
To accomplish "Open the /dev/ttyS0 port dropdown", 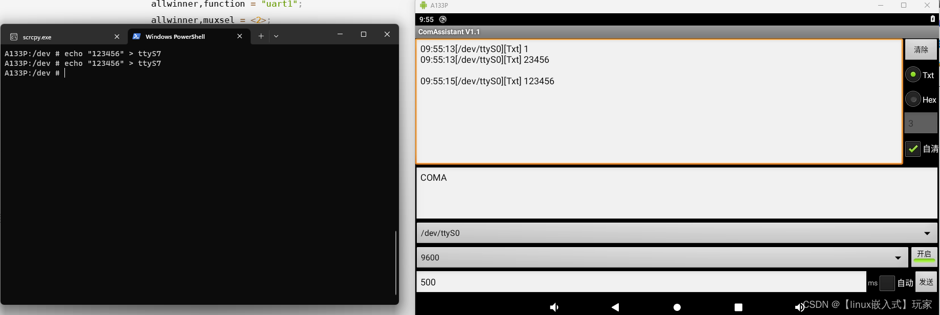I will [x=677, y=233].
